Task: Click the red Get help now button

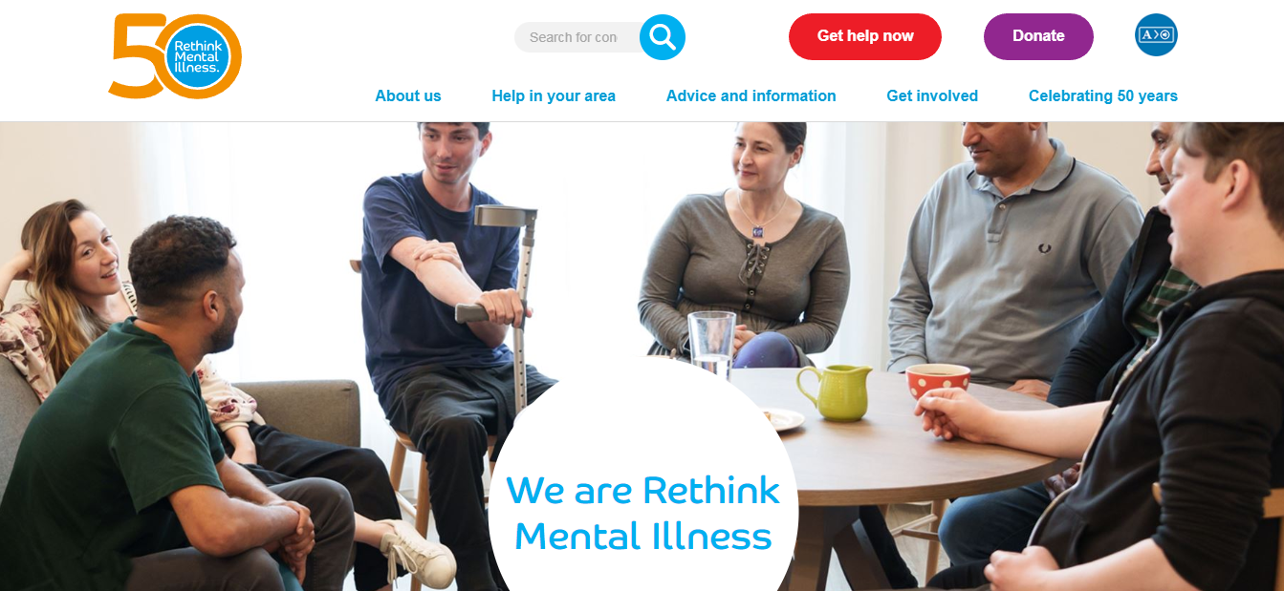Action: coord(865,36)
